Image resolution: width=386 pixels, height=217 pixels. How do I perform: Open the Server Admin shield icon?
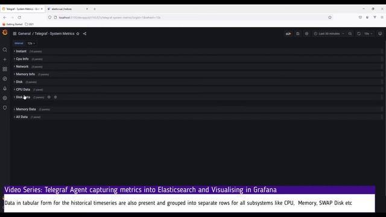point(5,108)
